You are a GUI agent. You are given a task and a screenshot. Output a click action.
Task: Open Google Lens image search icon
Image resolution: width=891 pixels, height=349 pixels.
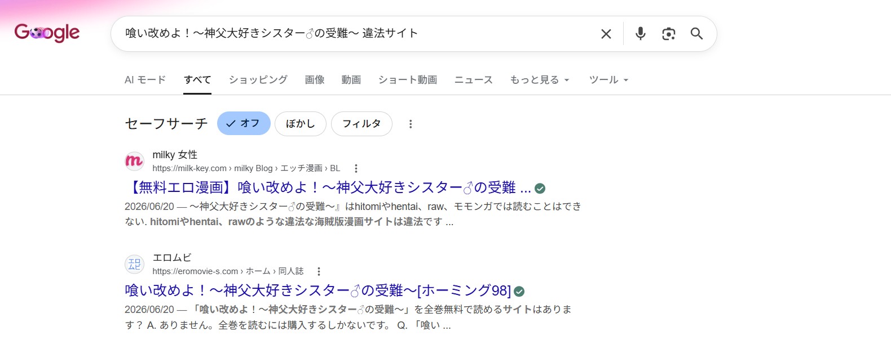tap(668, 34)
